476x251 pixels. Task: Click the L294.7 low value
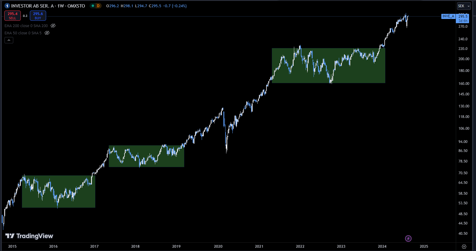pos(141,6)
